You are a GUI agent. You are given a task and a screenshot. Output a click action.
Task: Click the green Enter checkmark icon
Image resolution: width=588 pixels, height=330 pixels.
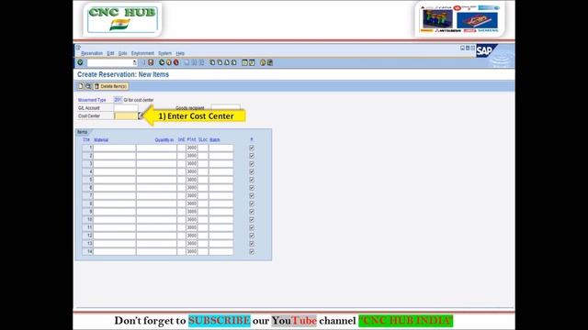click(x=80, y=62)
